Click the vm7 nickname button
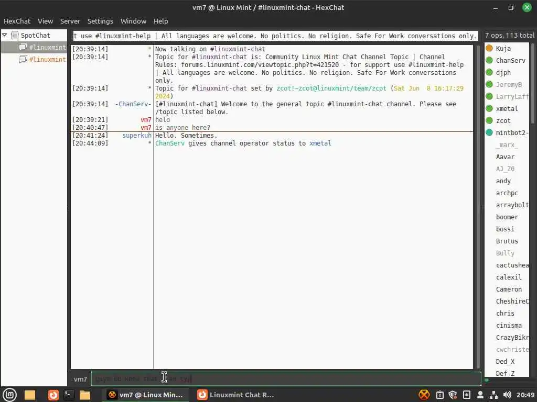This screenshot has height=402, width=537. tap(80, 379)
